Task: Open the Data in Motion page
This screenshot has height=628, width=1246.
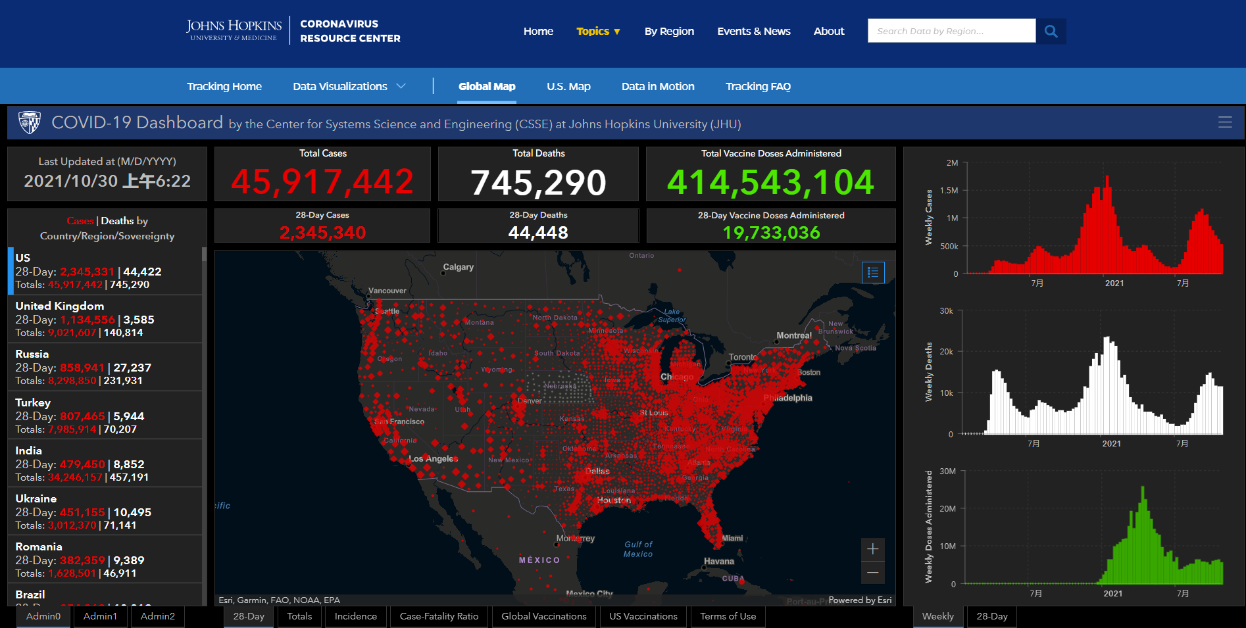Action: coord(658,86)
